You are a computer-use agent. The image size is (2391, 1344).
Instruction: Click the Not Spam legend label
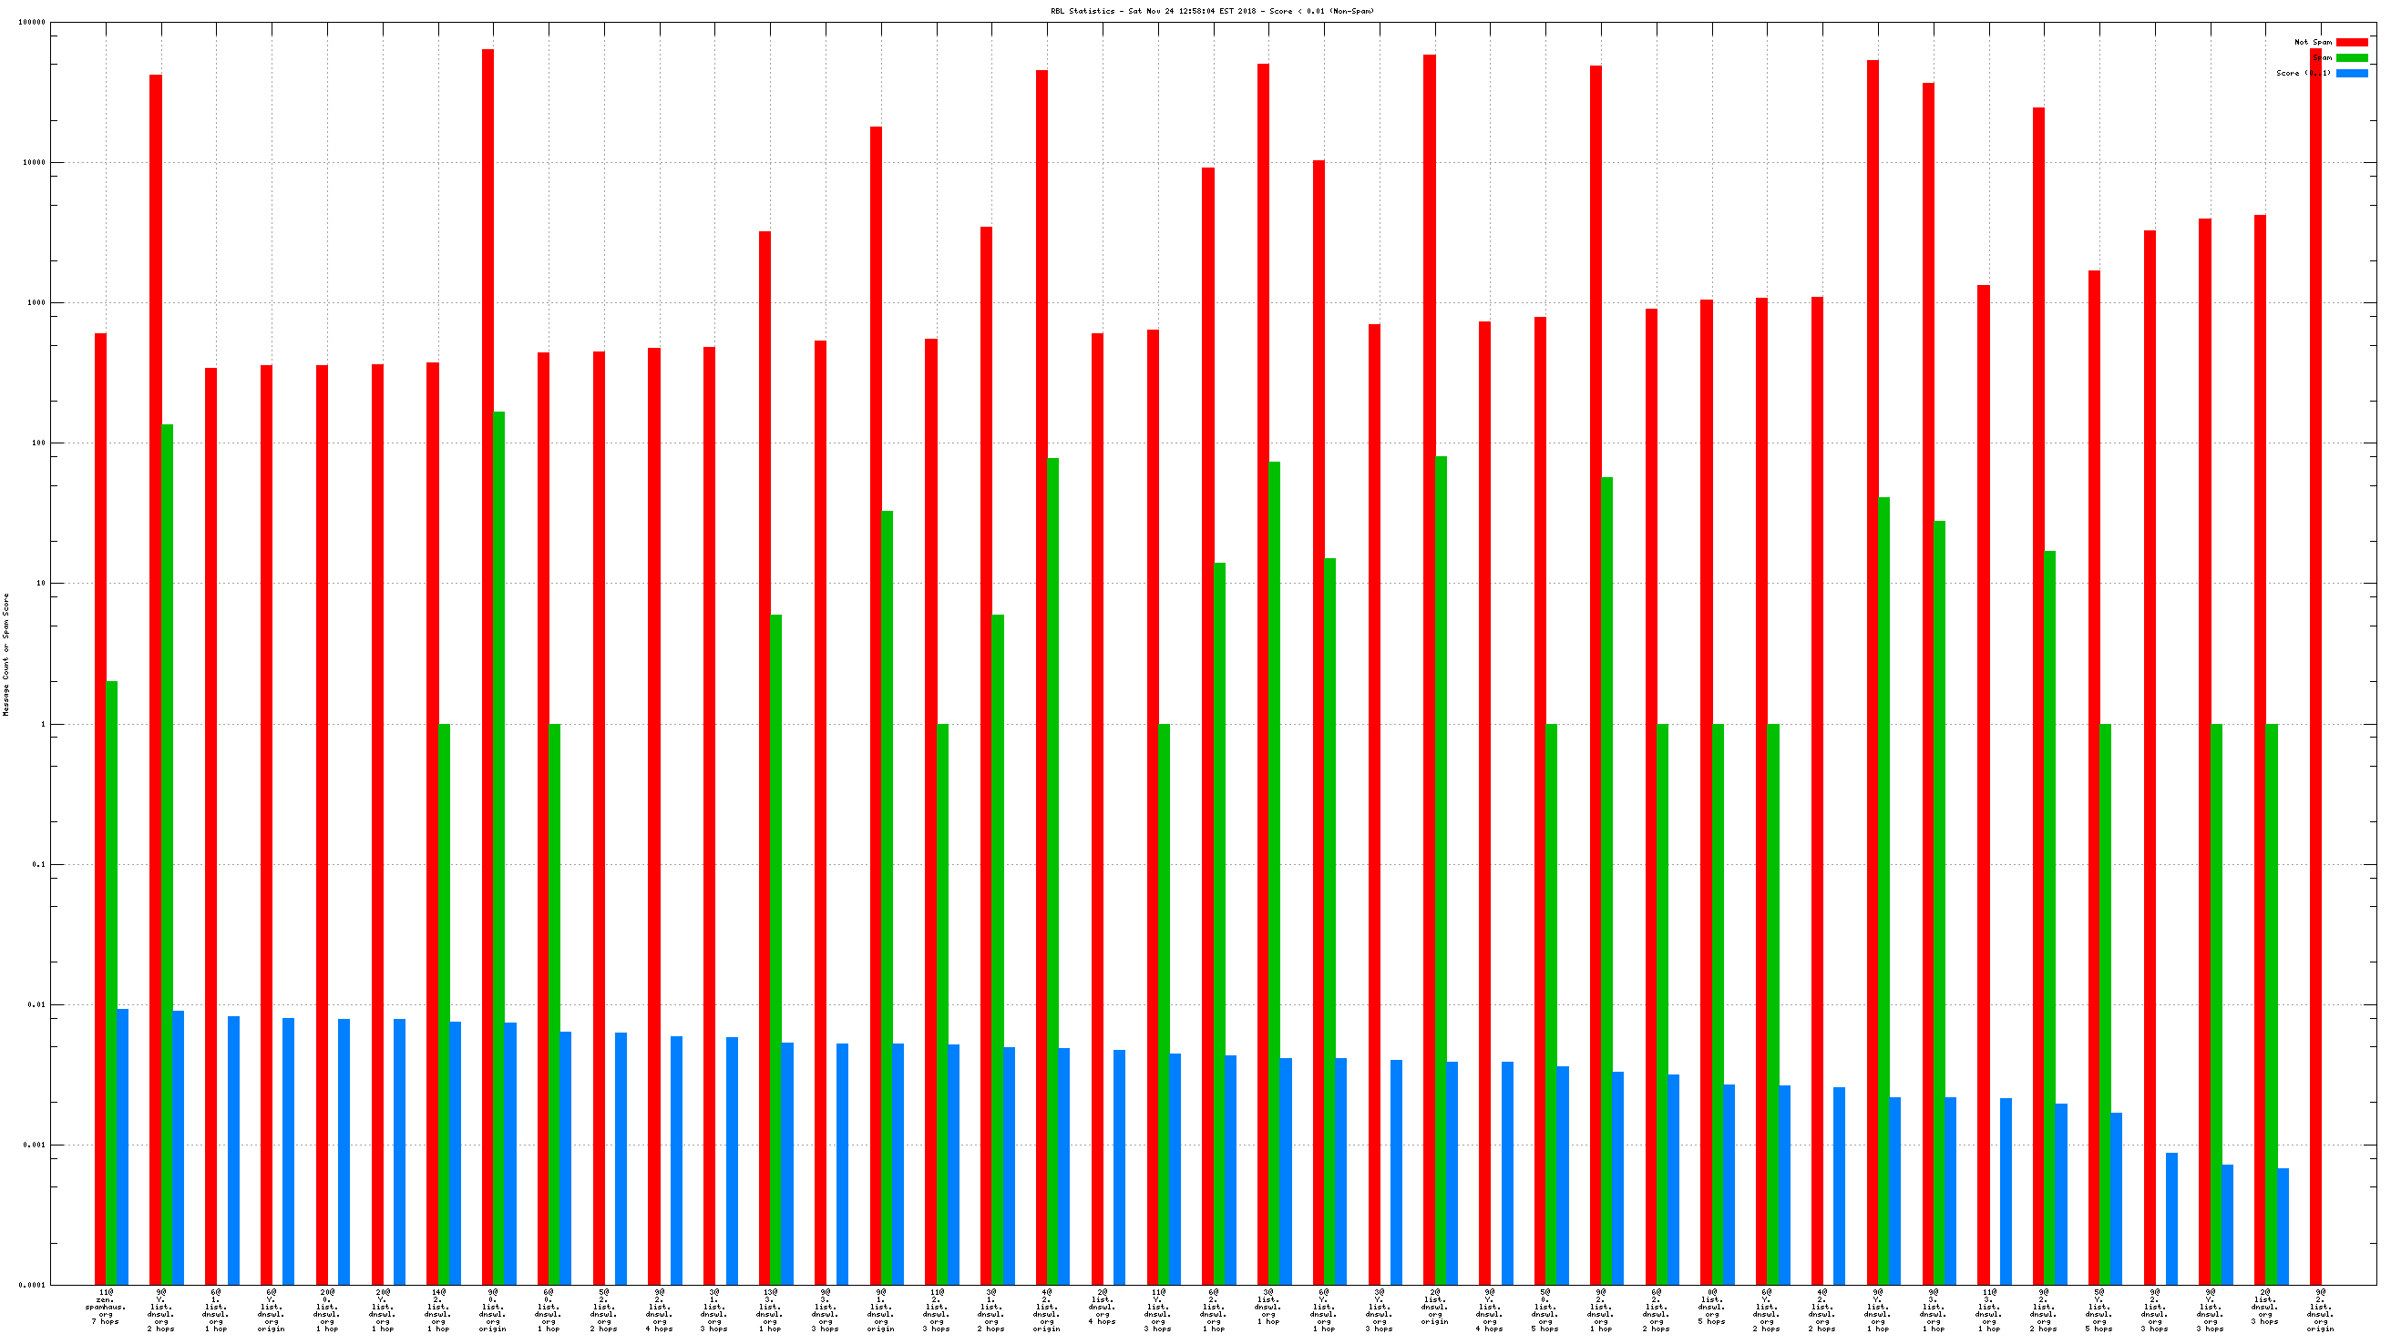pyautogui.click(x=2312, y=42)
